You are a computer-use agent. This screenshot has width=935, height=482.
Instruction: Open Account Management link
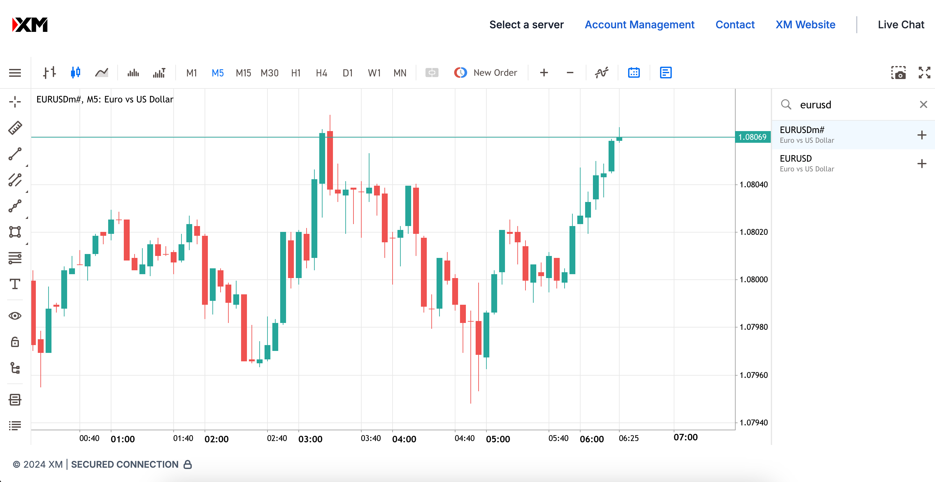639,25
